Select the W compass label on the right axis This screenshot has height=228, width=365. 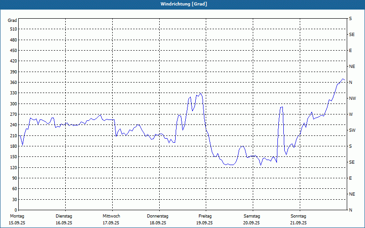click(x=351, y=114)
